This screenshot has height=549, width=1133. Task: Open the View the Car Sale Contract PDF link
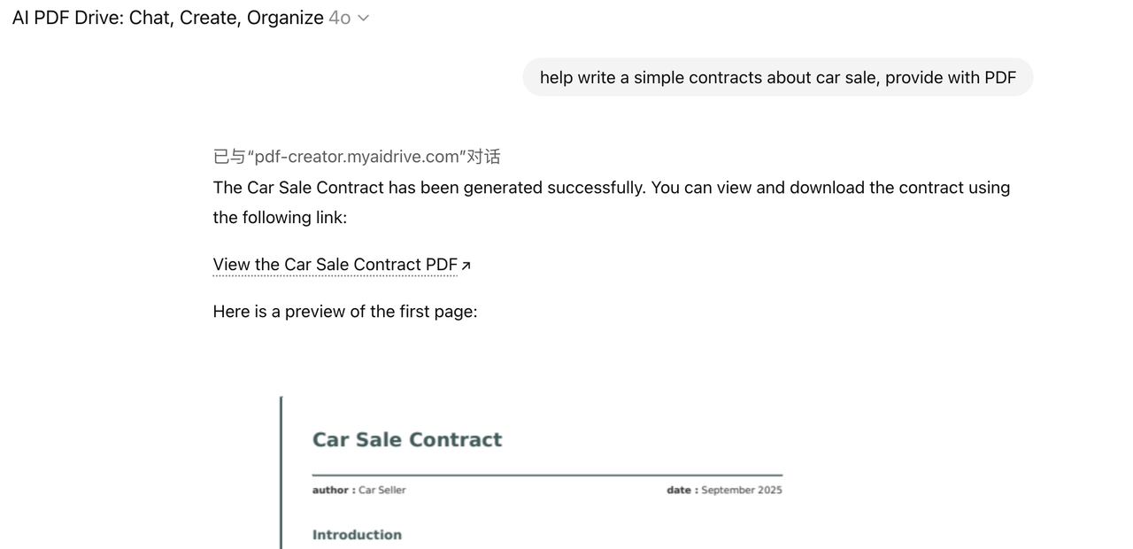(x=335, y=265)
